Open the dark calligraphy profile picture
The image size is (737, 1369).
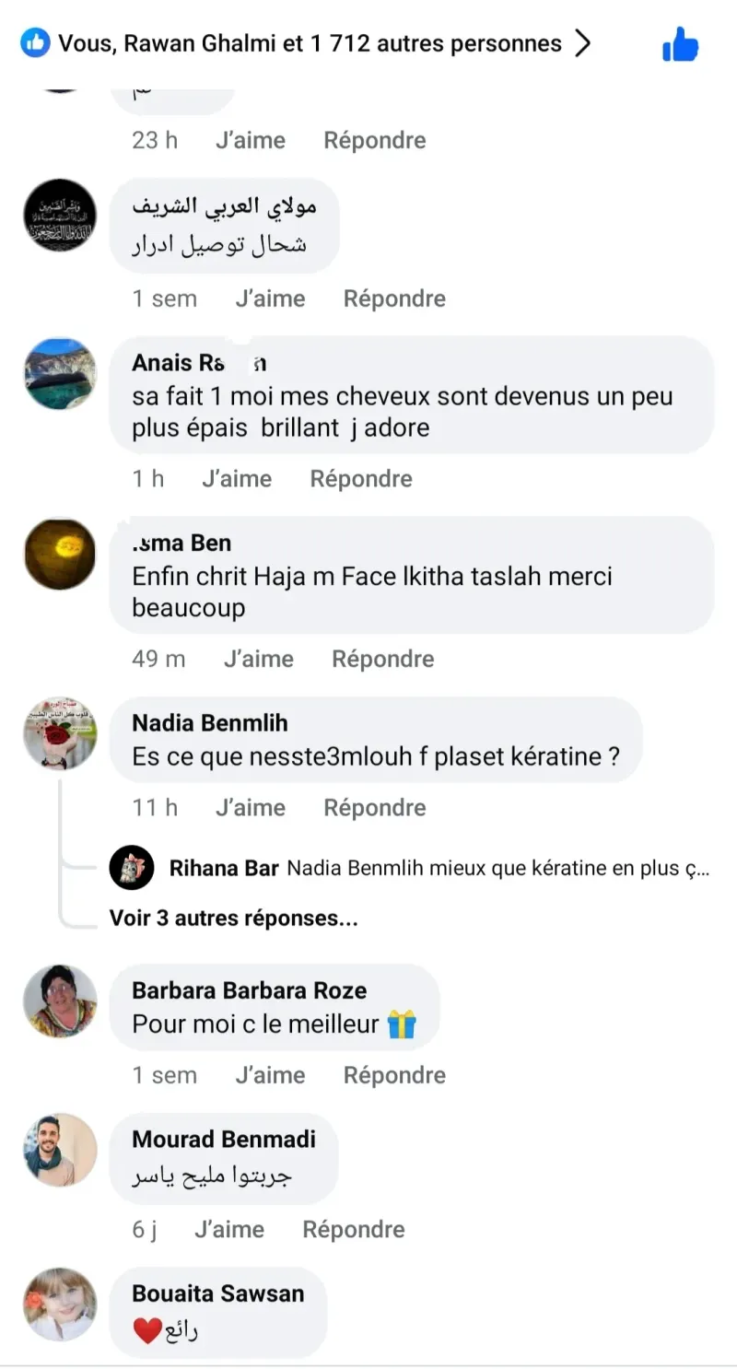coord(60,216)
